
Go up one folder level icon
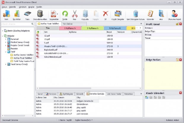[x=38, y=32]
